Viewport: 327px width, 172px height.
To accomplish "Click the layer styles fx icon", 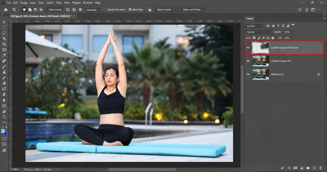I will 289,168.
